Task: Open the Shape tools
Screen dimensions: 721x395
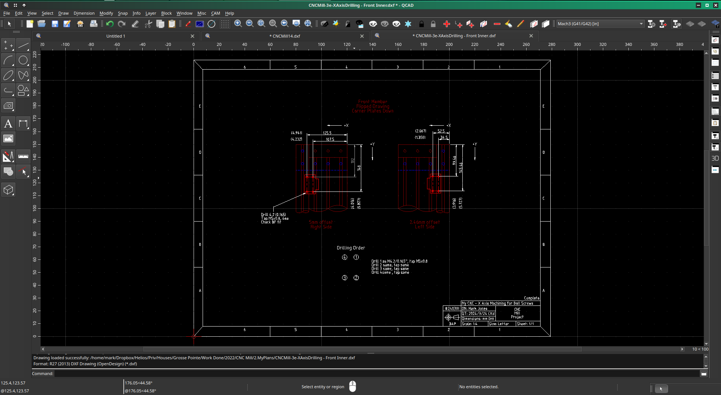Action: coord(23,90)
